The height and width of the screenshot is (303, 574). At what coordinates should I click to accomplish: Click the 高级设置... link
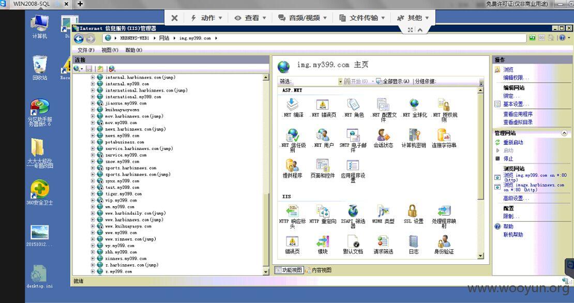(516, 198)
